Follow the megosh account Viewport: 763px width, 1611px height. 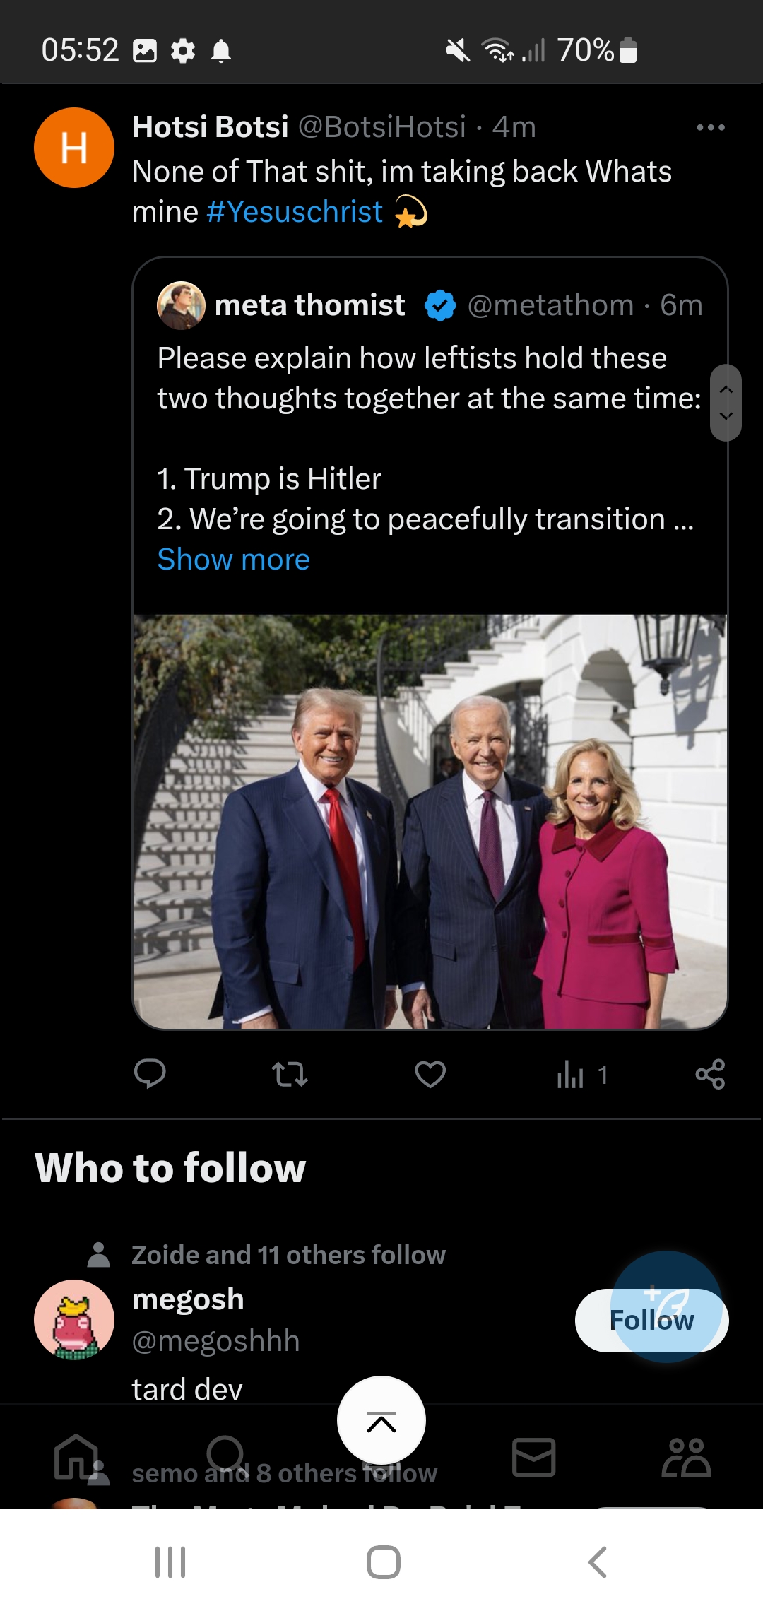pos(652,1320)
